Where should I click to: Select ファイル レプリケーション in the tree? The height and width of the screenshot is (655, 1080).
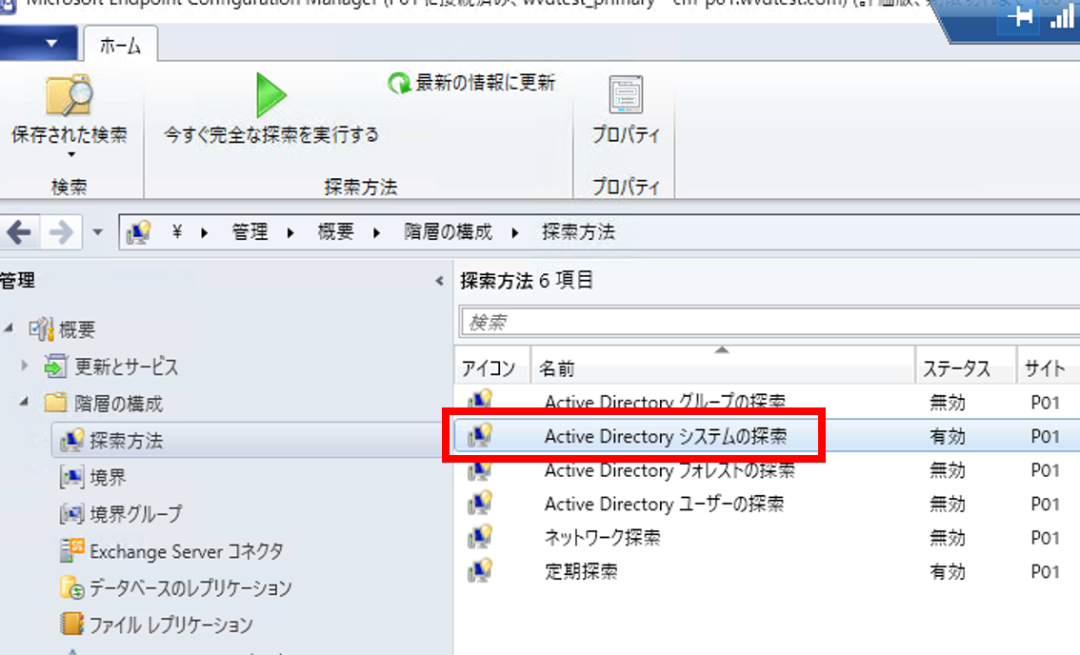pyautogui.click(x=171, y=625)
